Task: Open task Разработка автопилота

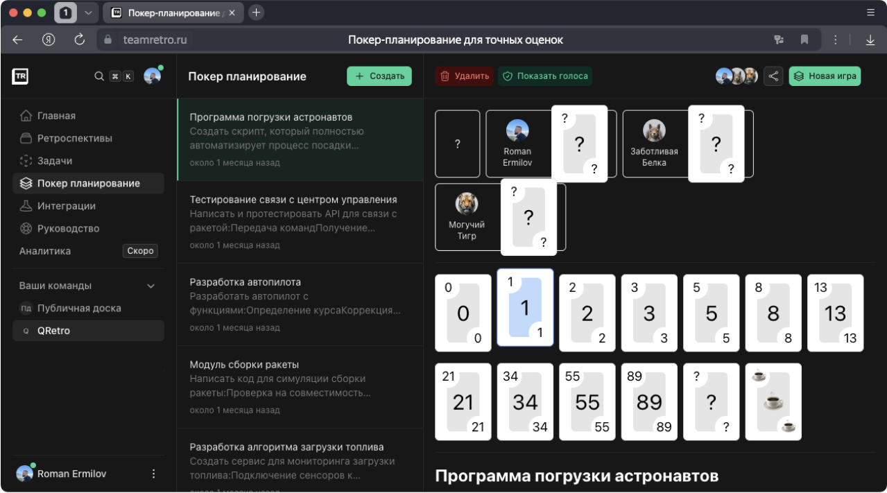Action: (x=300, y=304)
